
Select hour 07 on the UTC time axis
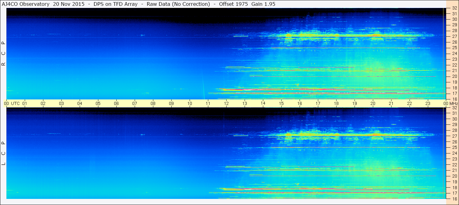click(135, 103)
